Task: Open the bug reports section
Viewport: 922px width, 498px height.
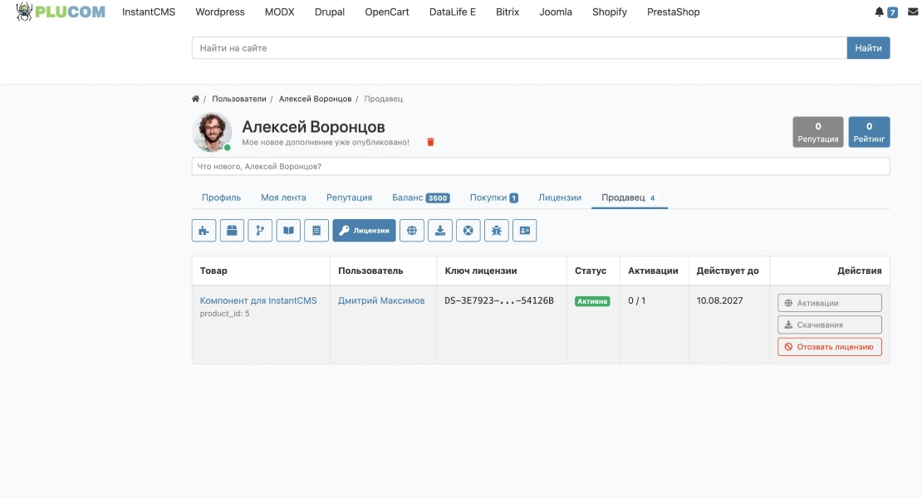Action: click(x=496, y=230)
